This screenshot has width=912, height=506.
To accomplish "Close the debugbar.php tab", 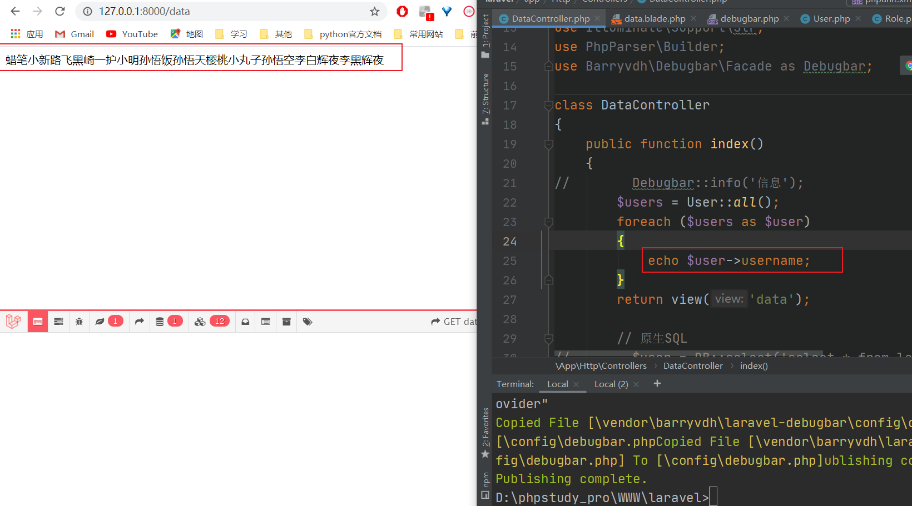I will click(786, 18).
